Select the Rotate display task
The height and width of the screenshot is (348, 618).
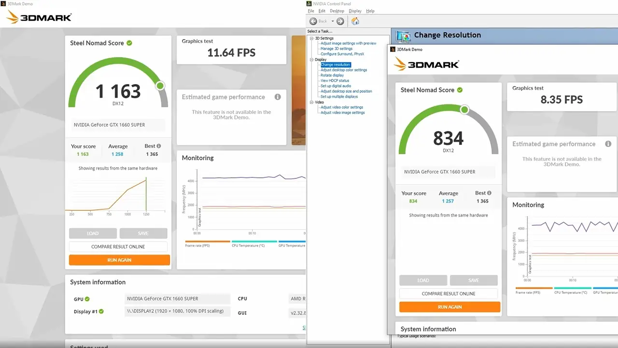(332, 75)
